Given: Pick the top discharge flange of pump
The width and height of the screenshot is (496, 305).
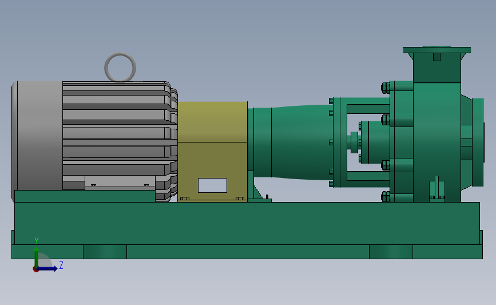Looking at the screenshot, I should (437, 50).
